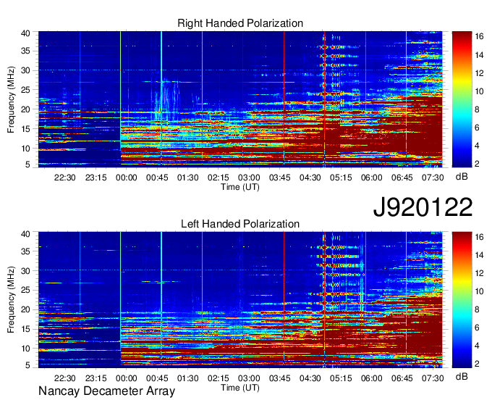
Task: Click the 07:30 time tick on the top plot
Action: click(433, 178)
